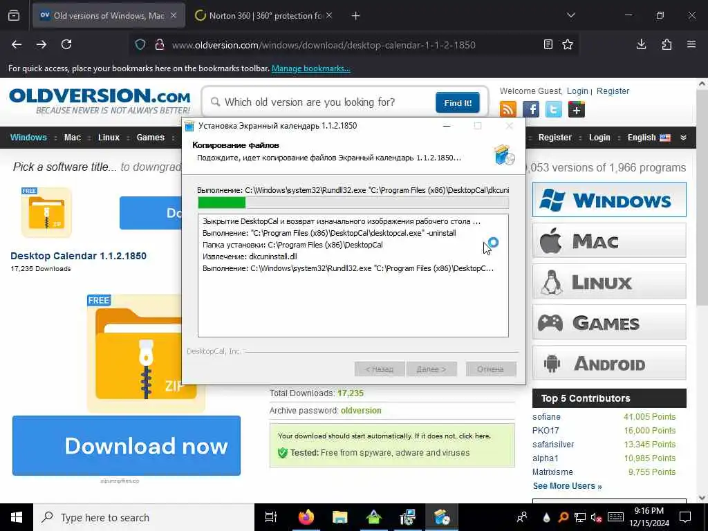Click the Google Plus share icon
The height and width of the screenshot is (531, 708).
point(577,109)
